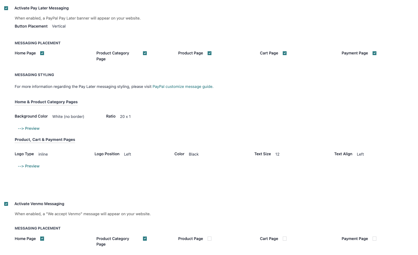The height and width of the screenshot is (255, 418).
Task: Enable Venmo Product Page checkbox
Action: click(x=209, y=239)
